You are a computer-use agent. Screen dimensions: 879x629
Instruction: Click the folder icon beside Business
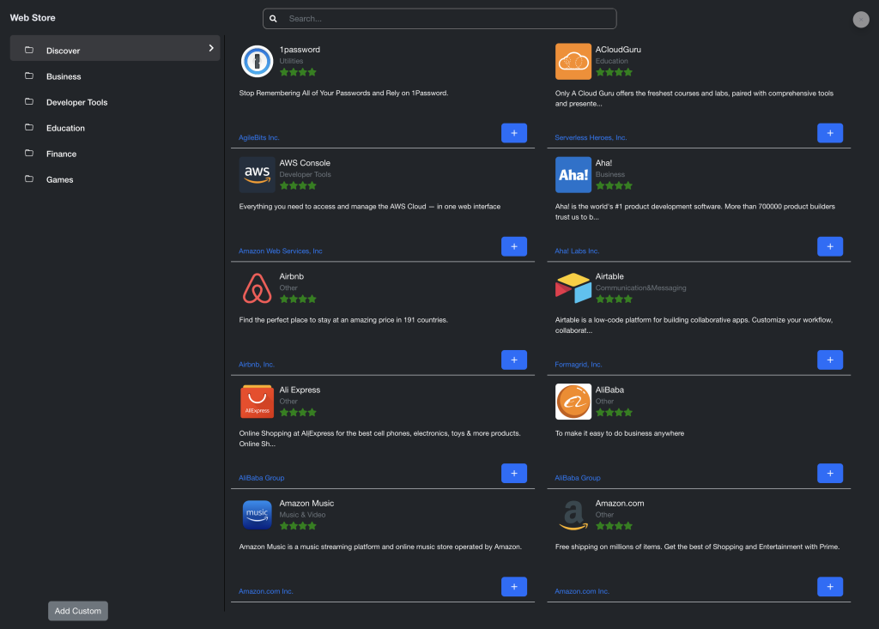pyautogui.click(x=29, y=76)
